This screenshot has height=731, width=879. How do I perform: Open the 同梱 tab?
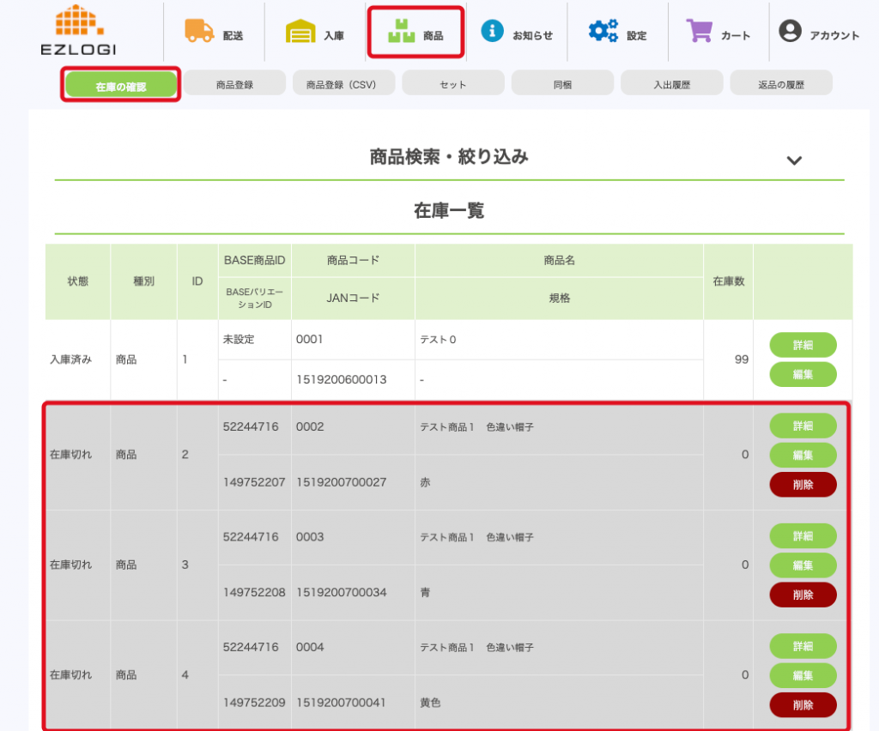(x=562, y=85)
